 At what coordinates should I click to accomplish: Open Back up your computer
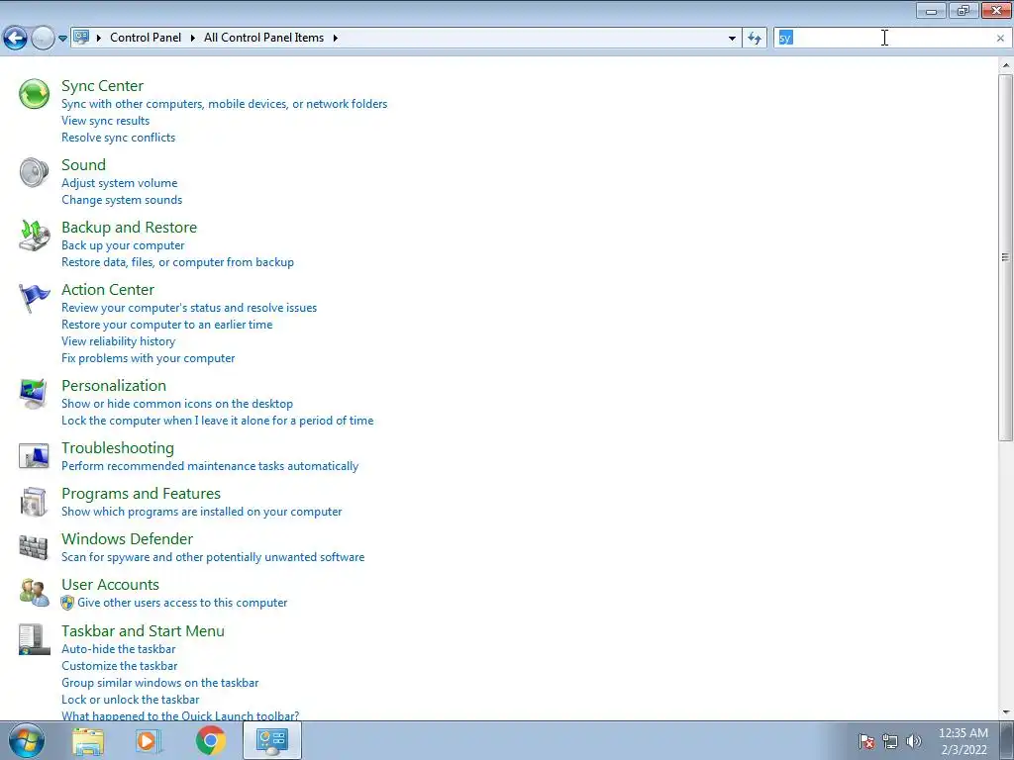tap(123, 245)
